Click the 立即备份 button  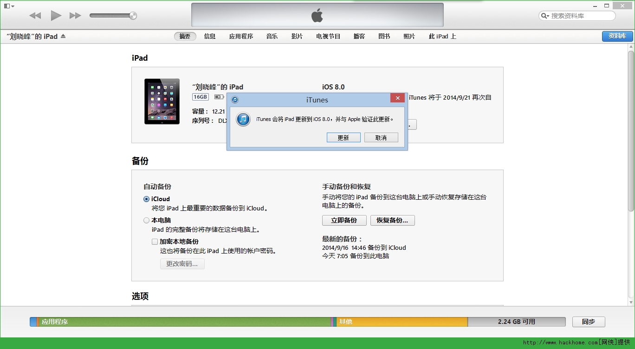pos(344,221)
